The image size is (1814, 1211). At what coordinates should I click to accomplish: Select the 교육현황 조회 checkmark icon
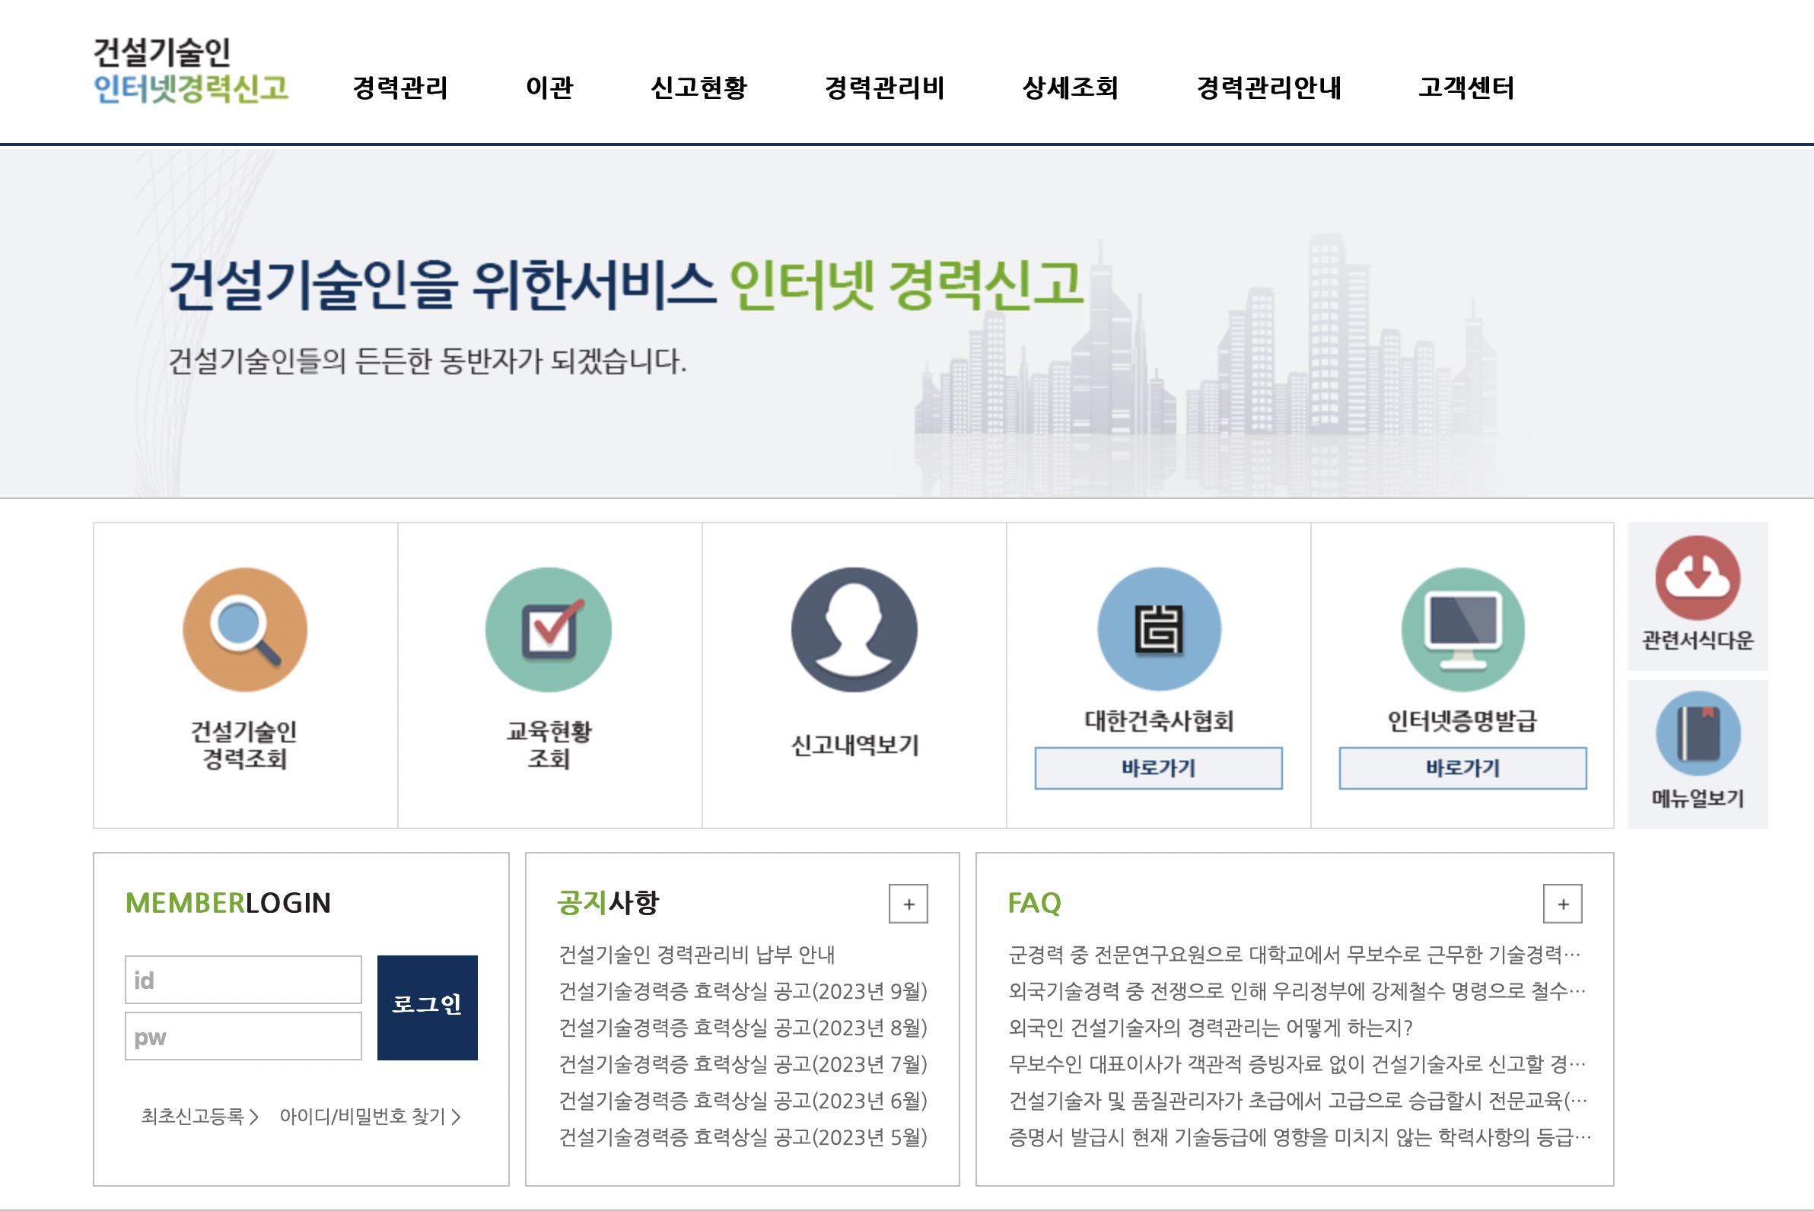[548, 629]
